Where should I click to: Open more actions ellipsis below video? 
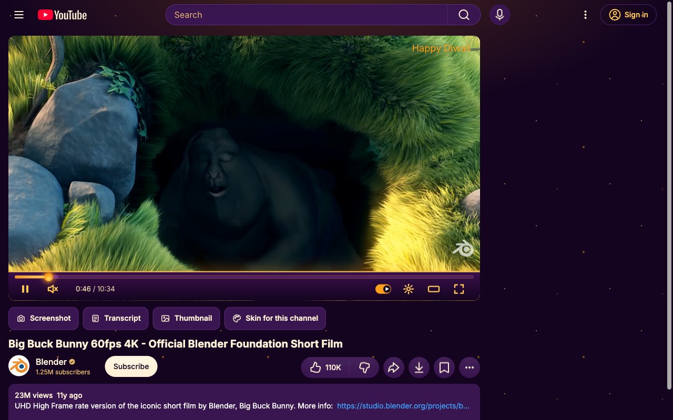pyautogui.click(x=470, y=367)
